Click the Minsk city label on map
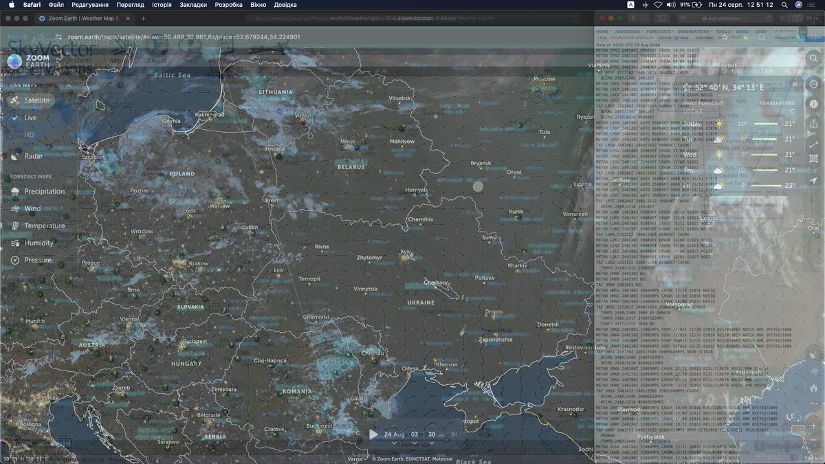The width and height of the screenshot is (825, 464). [348, 142]
